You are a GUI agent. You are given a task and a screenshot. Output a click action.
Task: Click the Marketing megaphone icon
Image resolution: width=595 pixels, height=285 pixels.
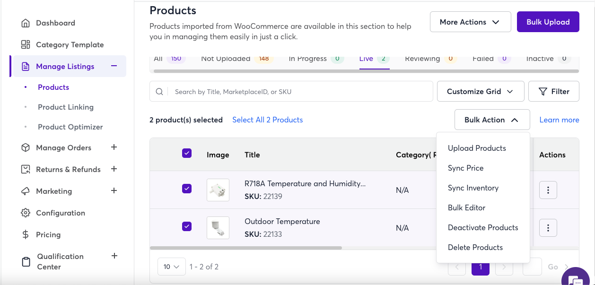(x=26, y=191)
